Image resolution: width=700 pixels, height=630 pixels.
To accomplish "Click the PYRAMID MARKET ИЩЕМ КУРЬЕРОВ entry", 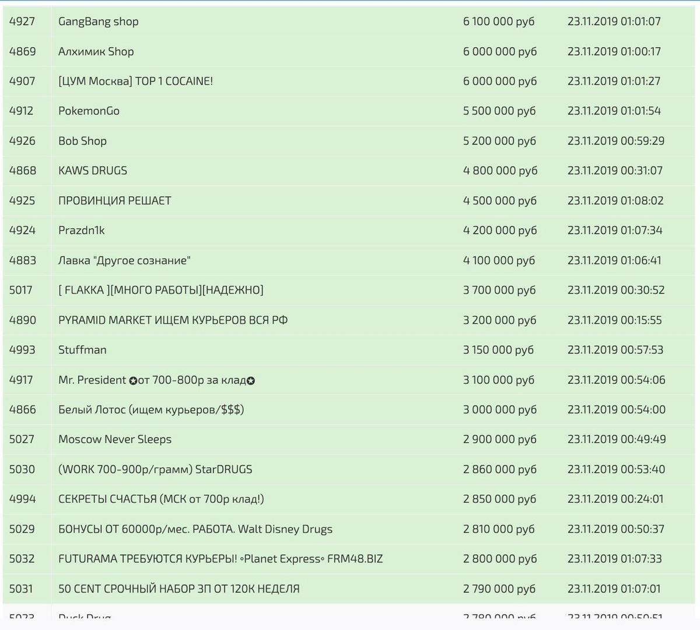I will pyautogui.click(x=173, y=320).
